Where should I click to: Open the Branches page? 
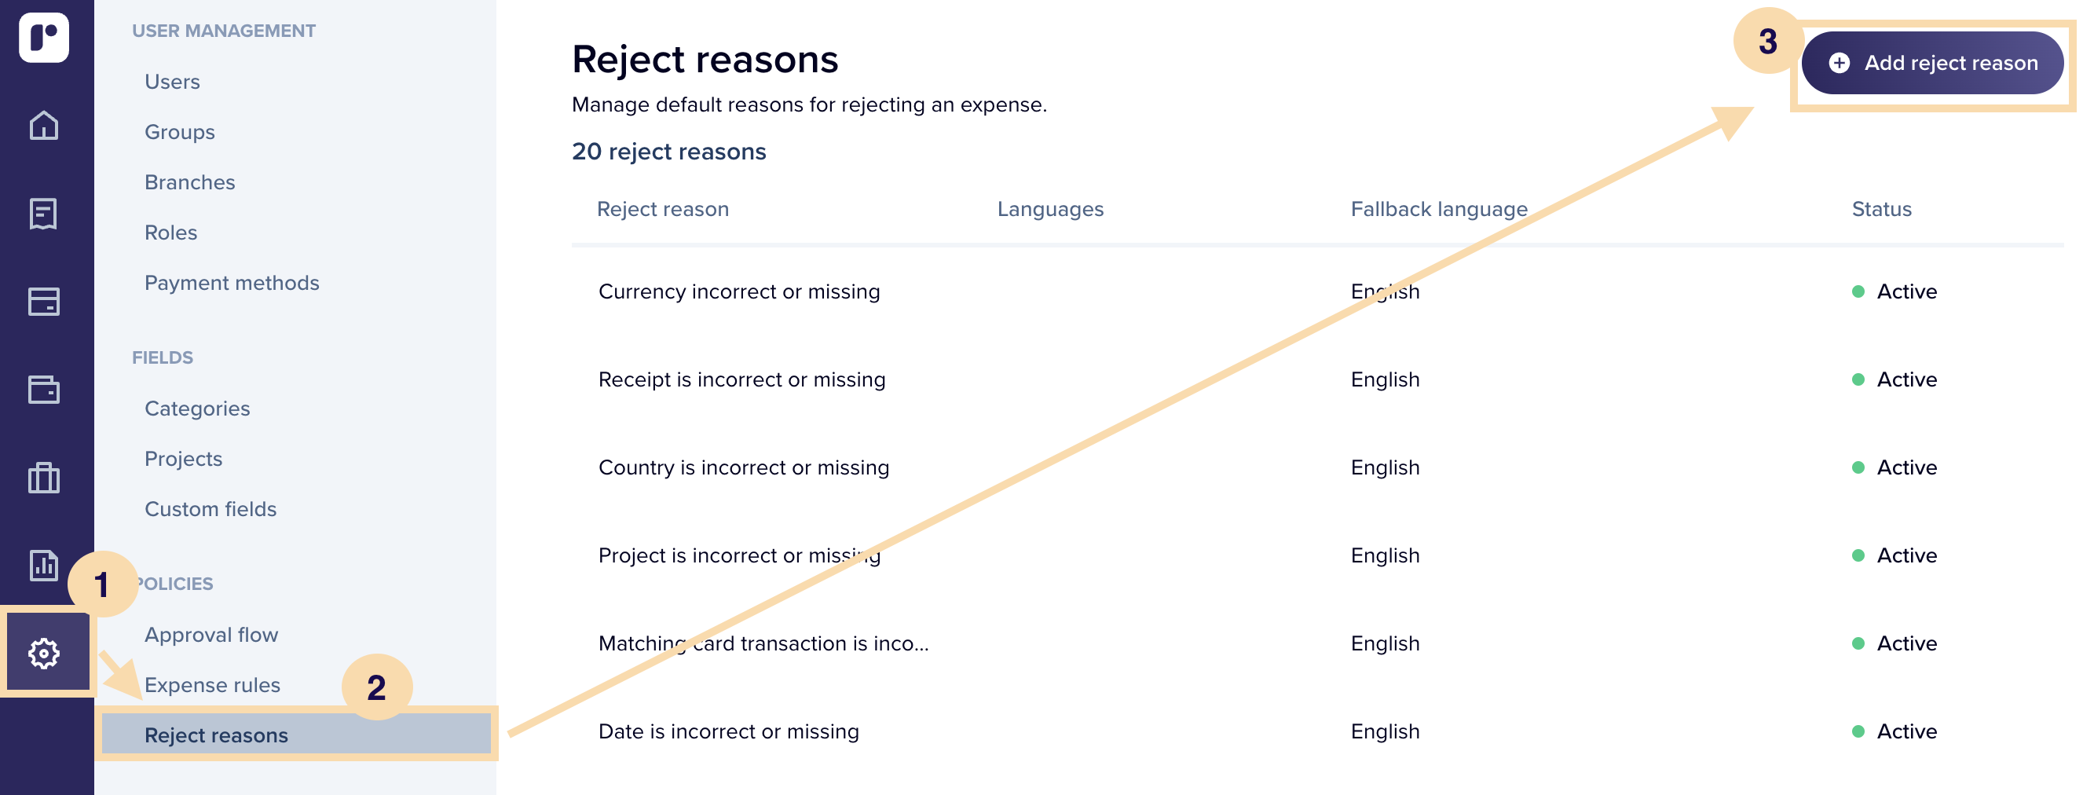pos(190,182)
